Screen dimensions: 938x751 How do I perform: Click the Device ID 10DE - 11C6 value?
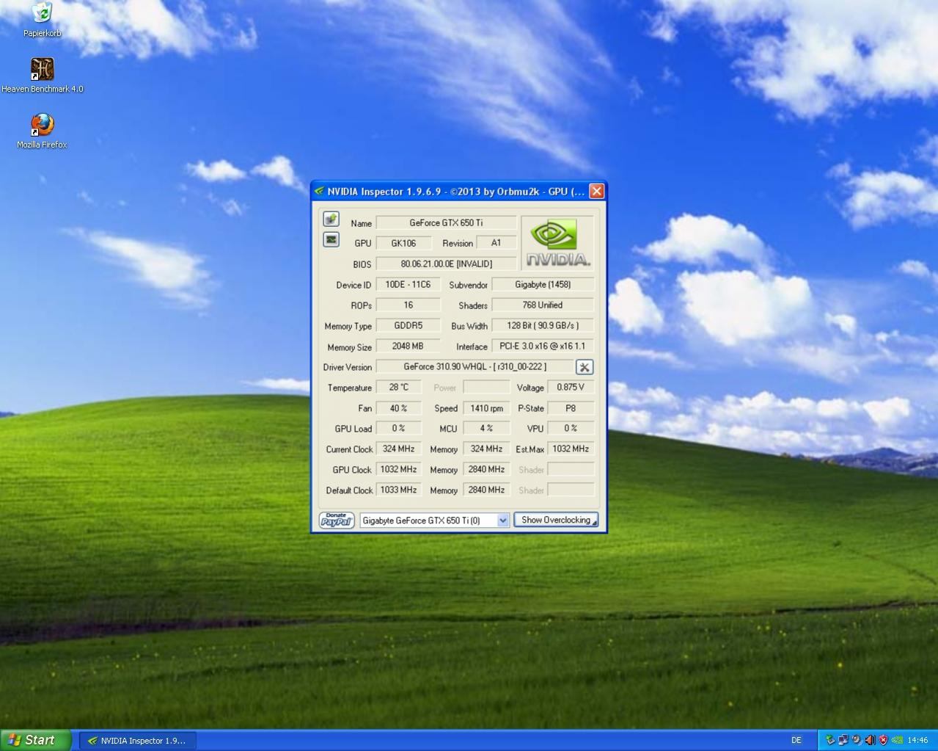[408, 284]
